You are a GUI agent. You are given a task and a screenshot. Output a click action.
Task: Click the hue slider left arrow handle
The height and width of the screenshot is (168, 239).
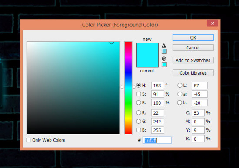coord(122,87)
